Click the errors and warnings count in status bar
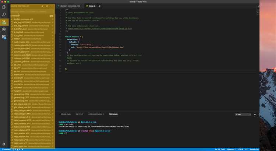The width and height of the screenshot is (276, 151). 16,150
